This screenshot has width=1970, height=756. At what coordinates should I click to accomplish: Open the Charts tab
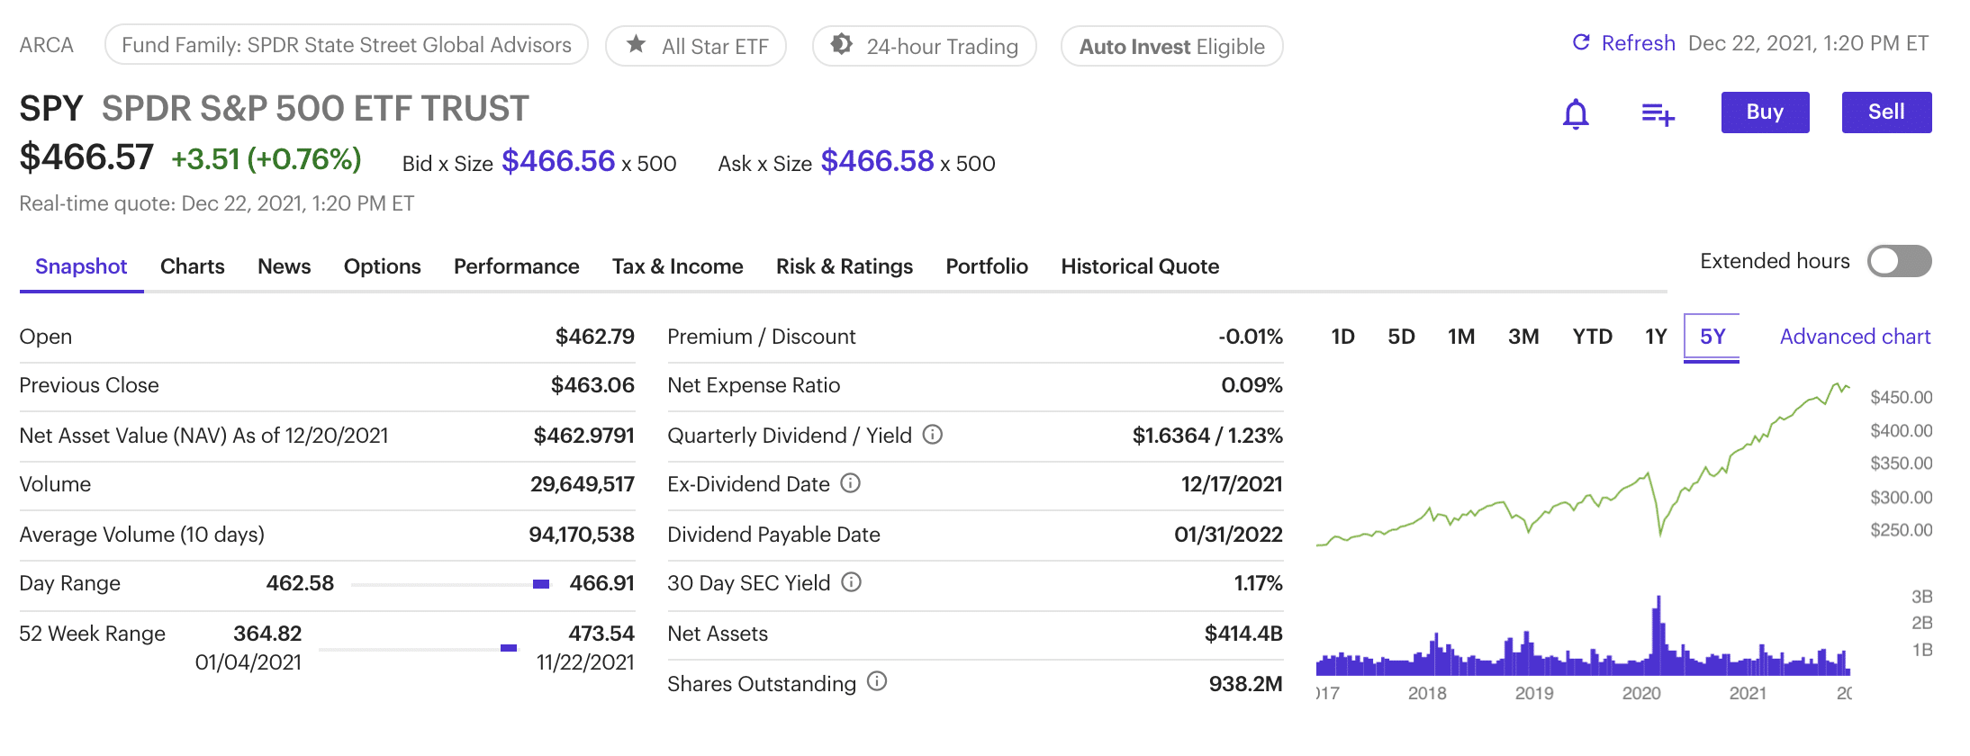tap(193, 266)
